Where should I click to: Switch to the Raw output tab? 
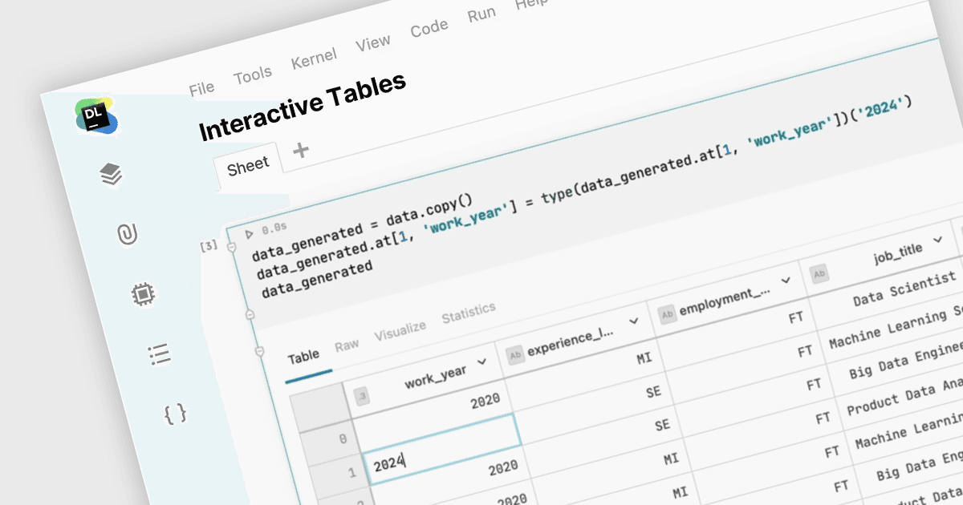347,345
